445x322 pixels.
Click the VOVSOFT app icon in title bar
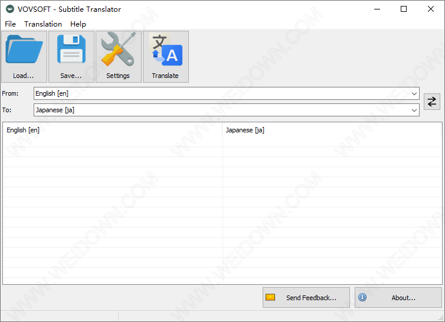(x=10, y=9)
